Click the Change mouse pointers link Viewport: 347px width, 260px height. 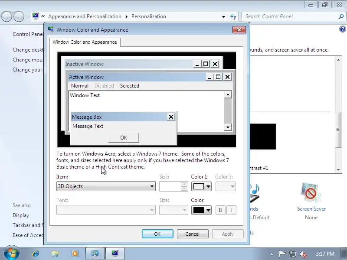28,60
